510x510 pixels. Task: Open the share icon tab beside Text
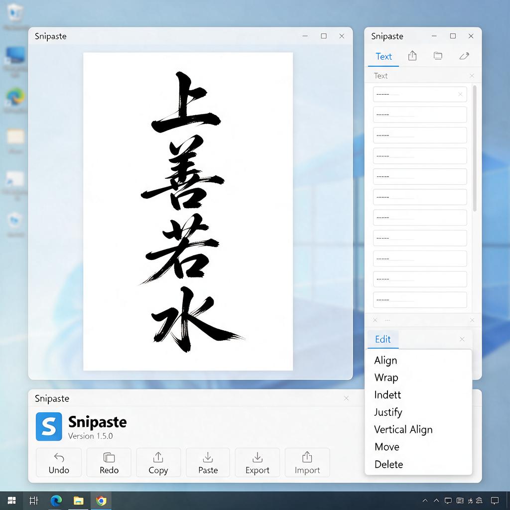coord(412,56)
